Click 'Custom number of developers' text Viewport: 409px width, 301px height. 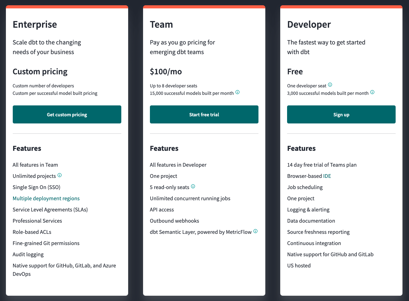pyautogui.click(x=43, y=86)
